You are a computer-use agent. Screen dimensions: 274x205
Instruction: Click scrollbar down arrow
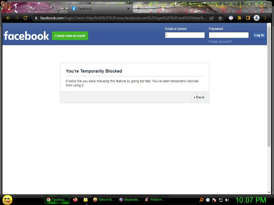269,192
